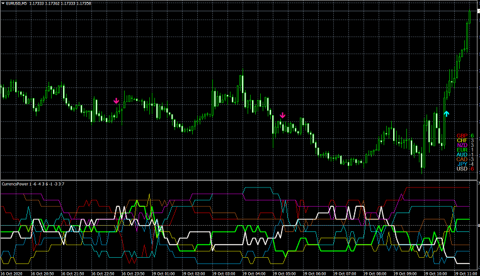Image resolution: width=480 pixels, height=276 pixels.
Task: Click the 19 Oct 08:00 time label
Action: pyautogui.click(x=375, y=273)
